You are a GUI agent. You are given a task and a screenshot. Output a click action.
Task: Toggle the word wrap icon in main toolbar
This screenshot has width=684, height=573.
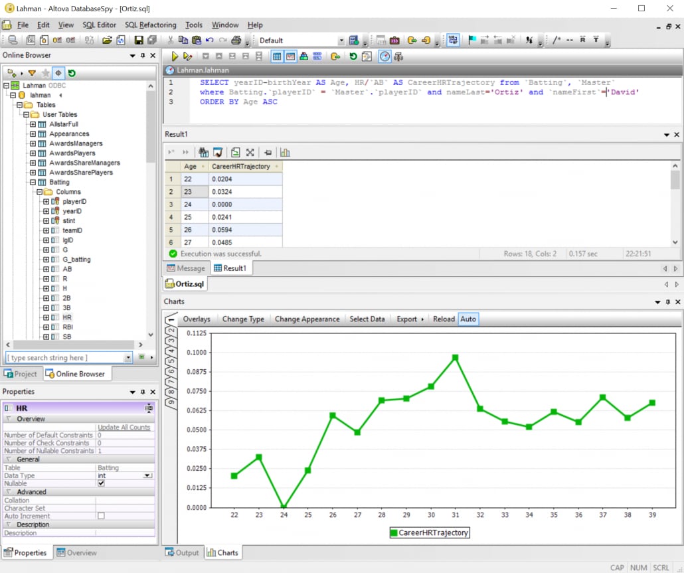click(x=454, y=40)
